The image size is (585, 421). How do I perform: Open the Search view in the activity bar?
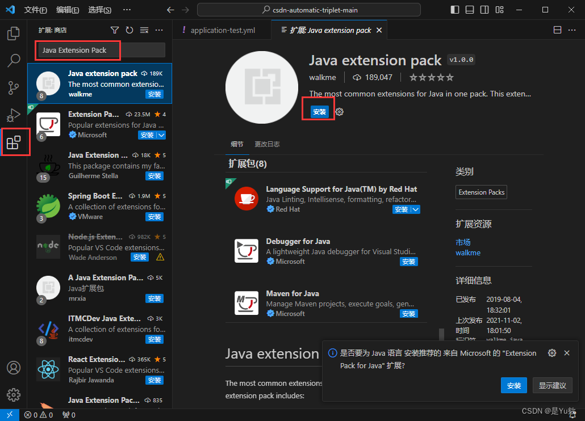(14, 61)
